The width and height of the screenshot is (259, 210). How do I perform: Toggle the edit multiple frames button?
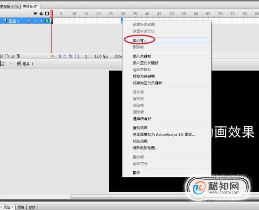(x=71, y=56)
